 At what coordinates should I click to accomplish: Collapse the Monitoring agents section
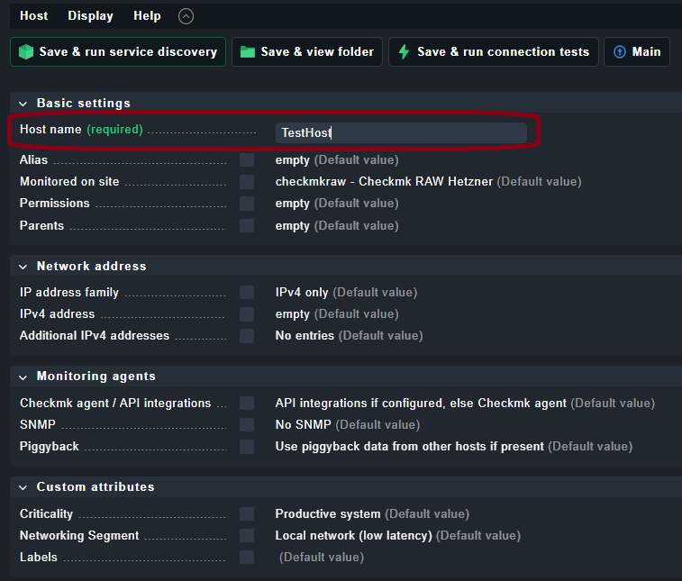click(x=23, y=377)
